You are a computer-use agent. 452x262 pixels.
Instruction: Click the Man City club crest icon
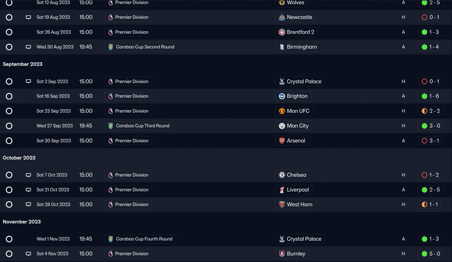tap(282, 126)
